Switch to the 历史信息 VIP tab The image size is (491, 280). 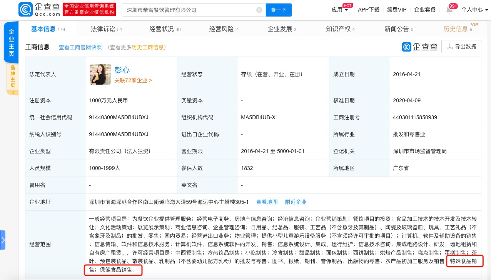point(458,29)
